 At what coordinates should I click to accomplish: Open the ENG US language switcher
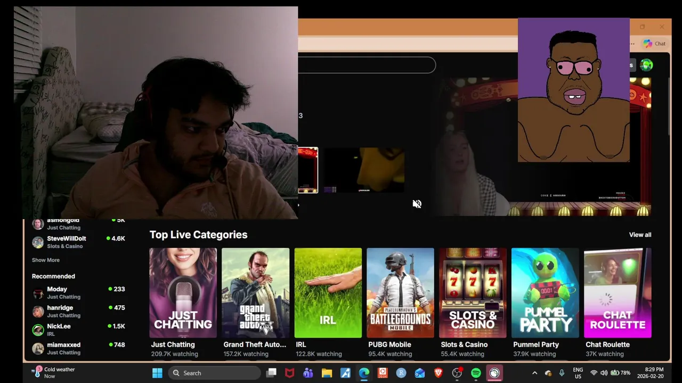coord(578,373)
